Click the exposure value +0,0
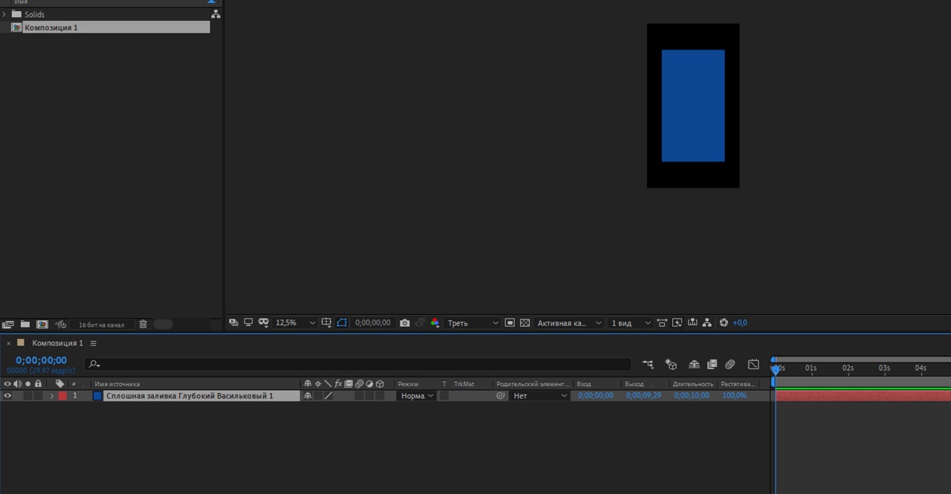Image resolution: width=951 pixels, height=494 pixels. 740,323
